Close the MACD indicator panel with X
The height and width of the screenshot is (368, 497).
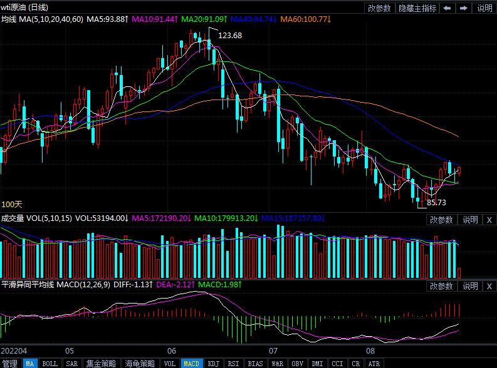[489, 286]
